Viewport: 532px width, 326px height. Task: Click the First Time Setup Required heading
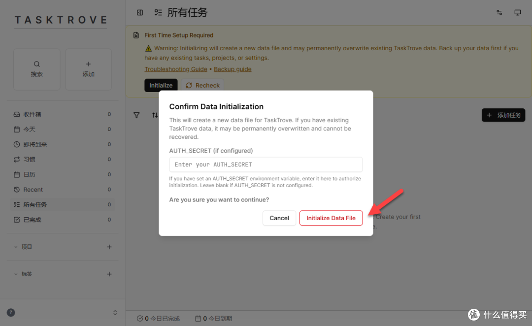click(x=179, y=35)
